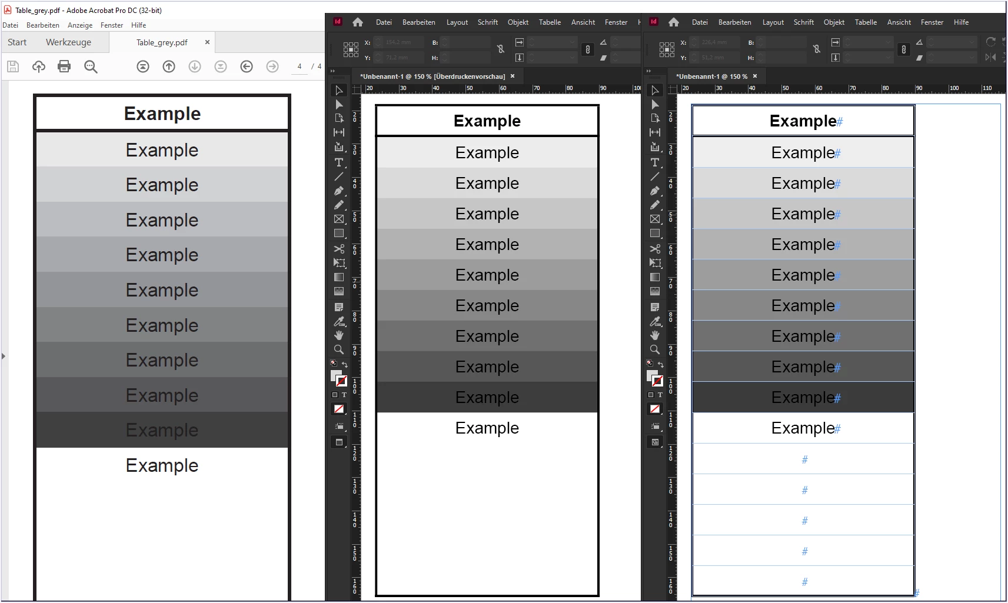Select the Line tool in left InDesign toolbar
This screenshot has height=603, width=1008.
(x=339, y=176)
